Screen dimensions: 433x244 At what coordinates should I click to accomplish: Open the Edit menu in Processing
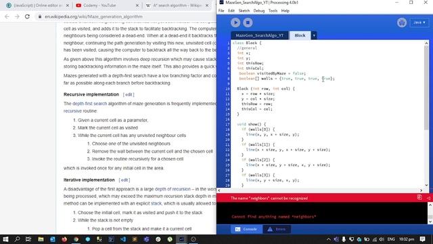click(x=231, y=11)
